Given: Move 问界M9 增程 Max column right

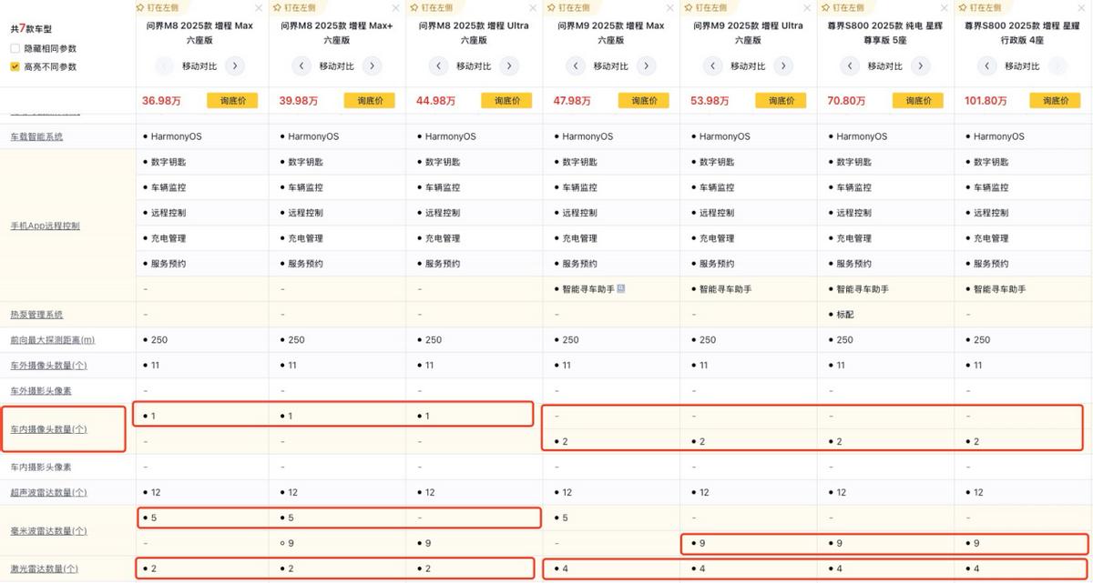Looking at the screenshot, I should point(647,65).
